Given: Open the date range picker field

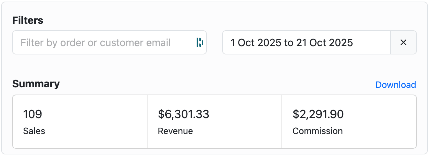Looking at the screenshot, I should coord(306,42).
